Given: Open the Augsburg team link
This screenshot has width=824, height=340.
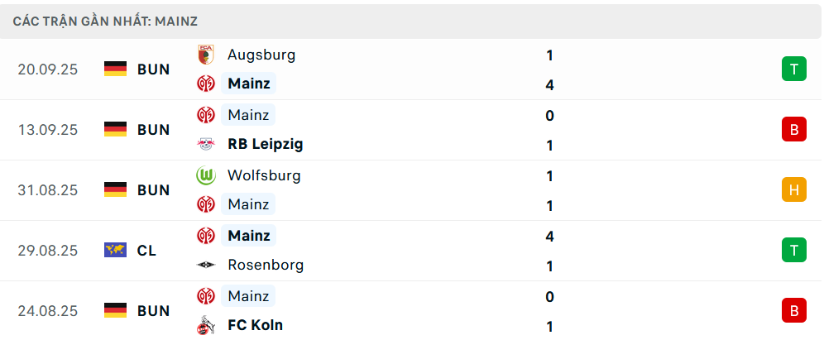Looking at the screenshot, I should pos(261,55).
